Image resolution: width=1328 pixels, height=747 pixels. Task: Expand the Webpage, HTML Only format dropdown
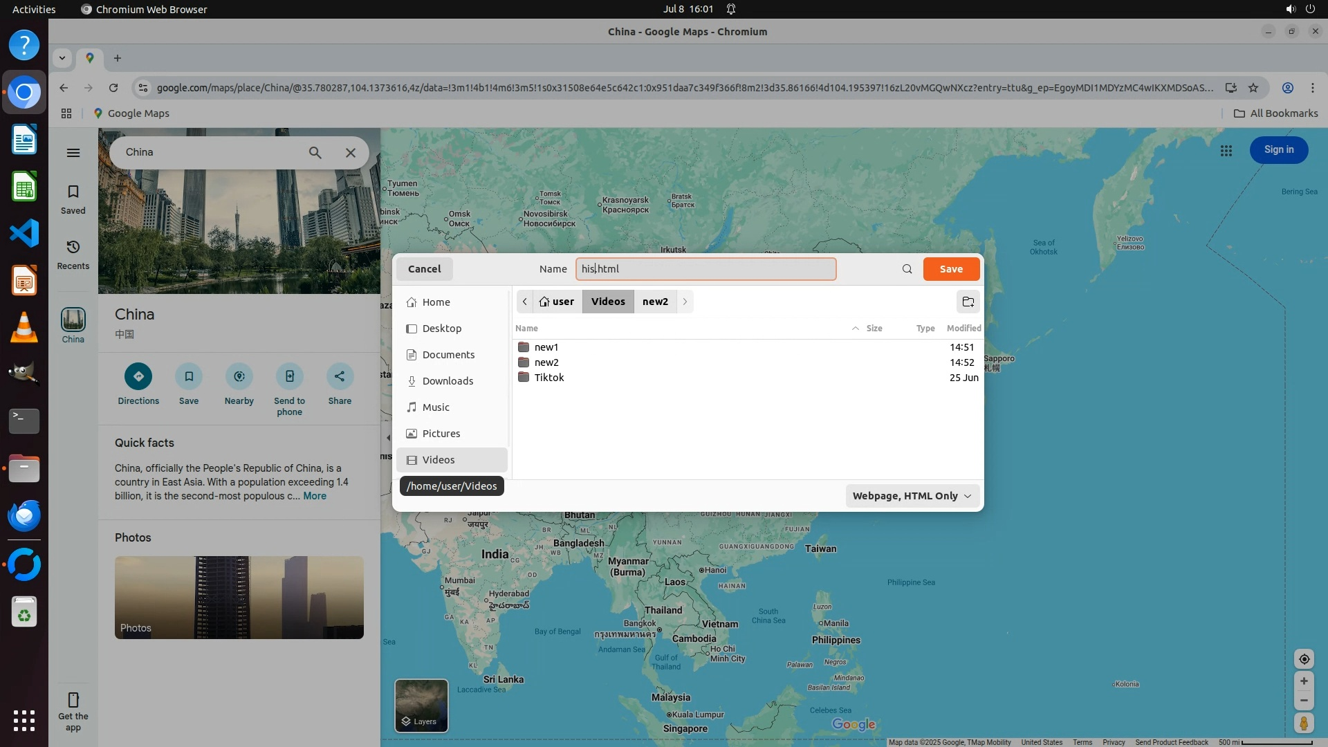coord(912,496)
